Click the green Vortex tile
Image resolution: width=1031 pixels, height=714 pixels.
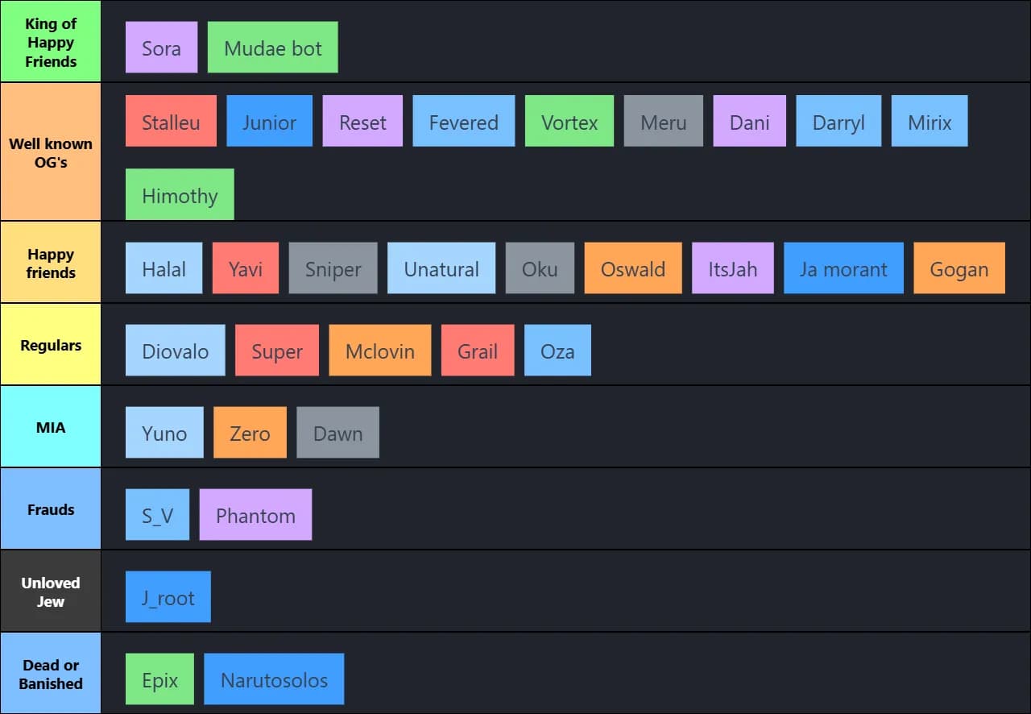569,122
